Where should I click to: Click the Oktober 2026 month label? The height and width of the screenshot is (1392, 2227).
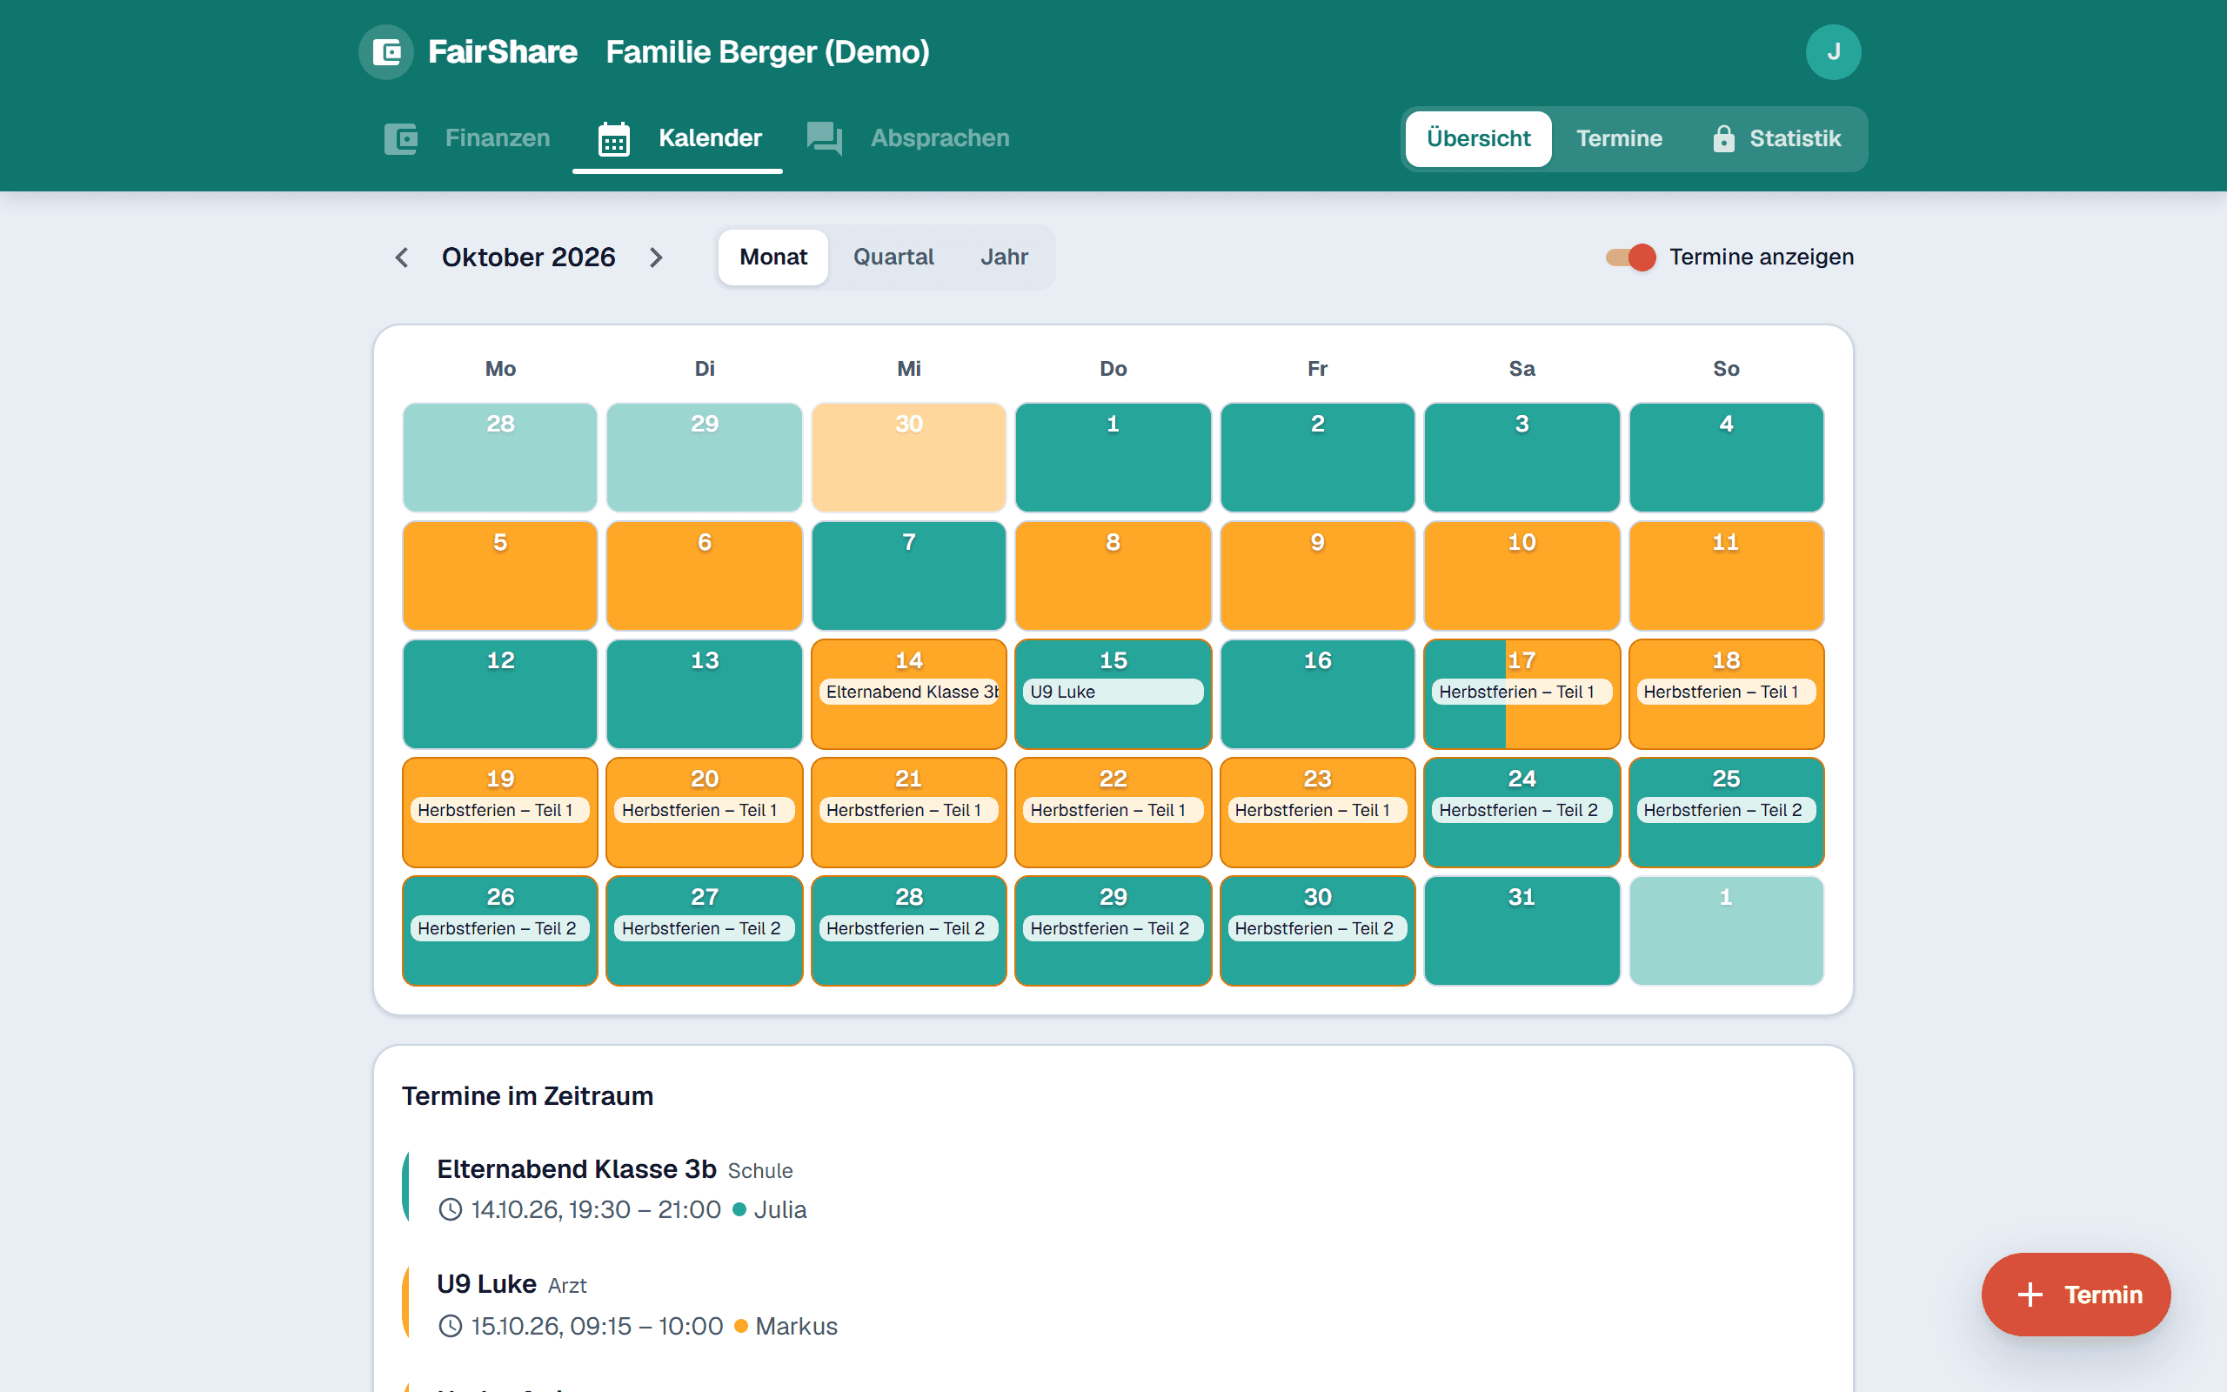point(528,258)
